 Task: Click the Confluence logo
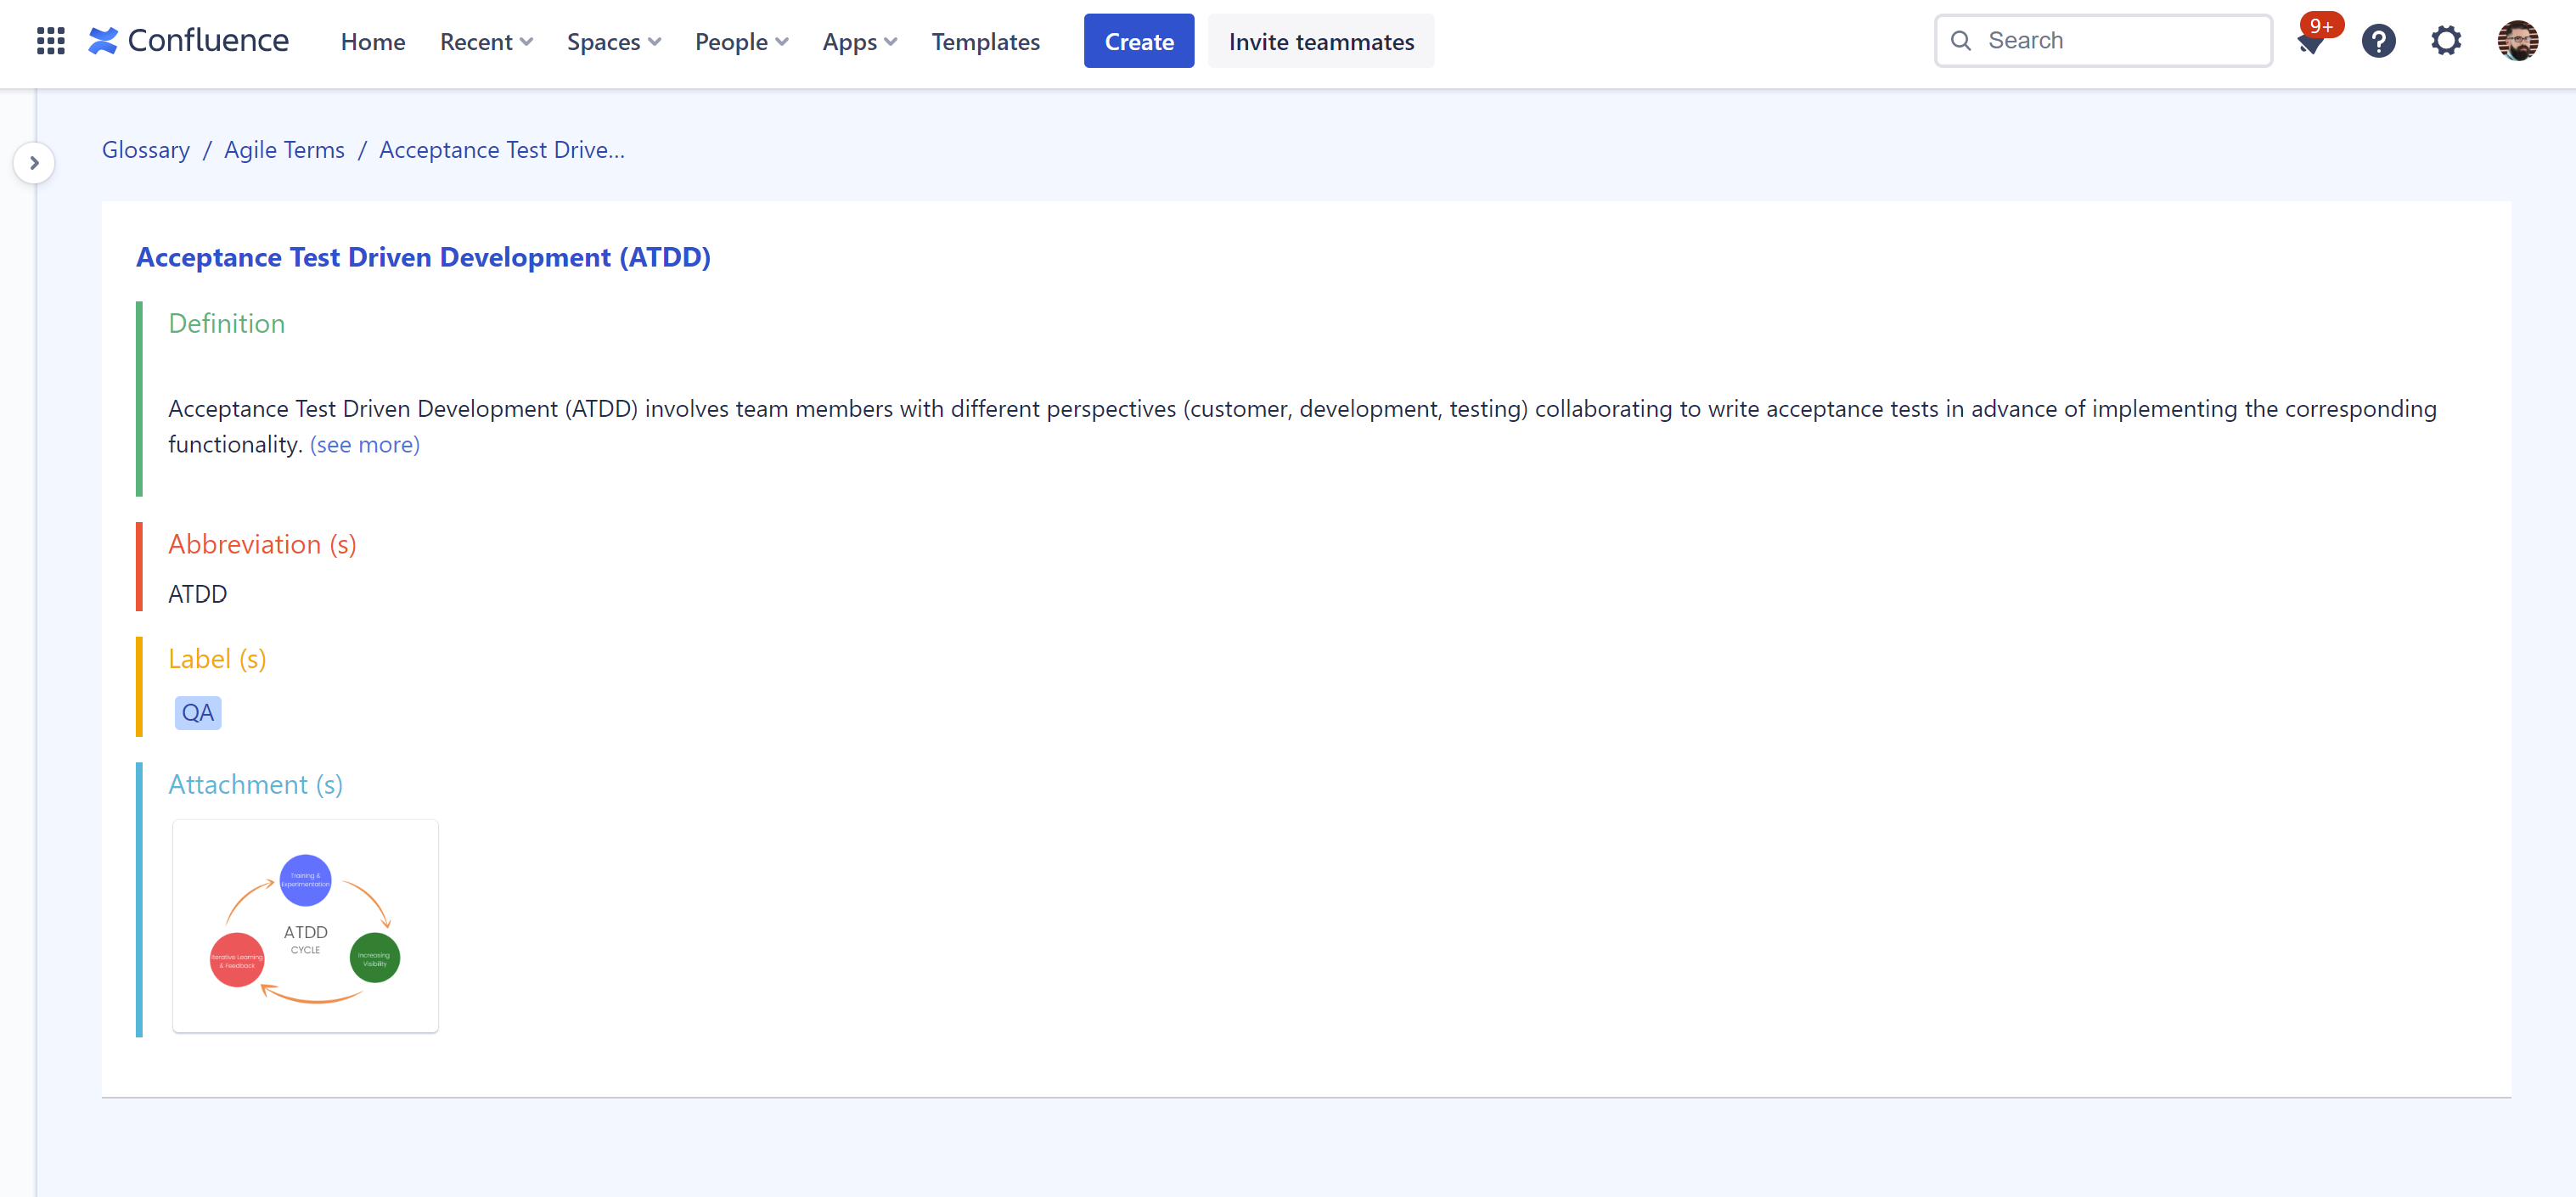188,40
